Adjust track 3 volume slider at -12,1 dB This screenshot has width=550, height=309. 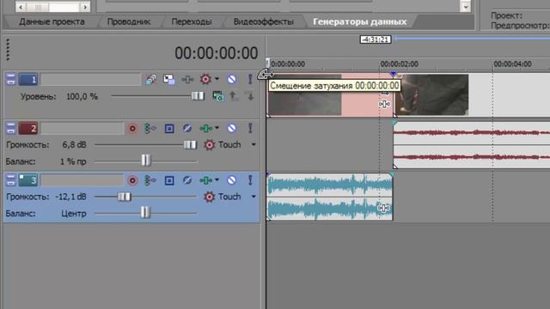pos(124,197)
